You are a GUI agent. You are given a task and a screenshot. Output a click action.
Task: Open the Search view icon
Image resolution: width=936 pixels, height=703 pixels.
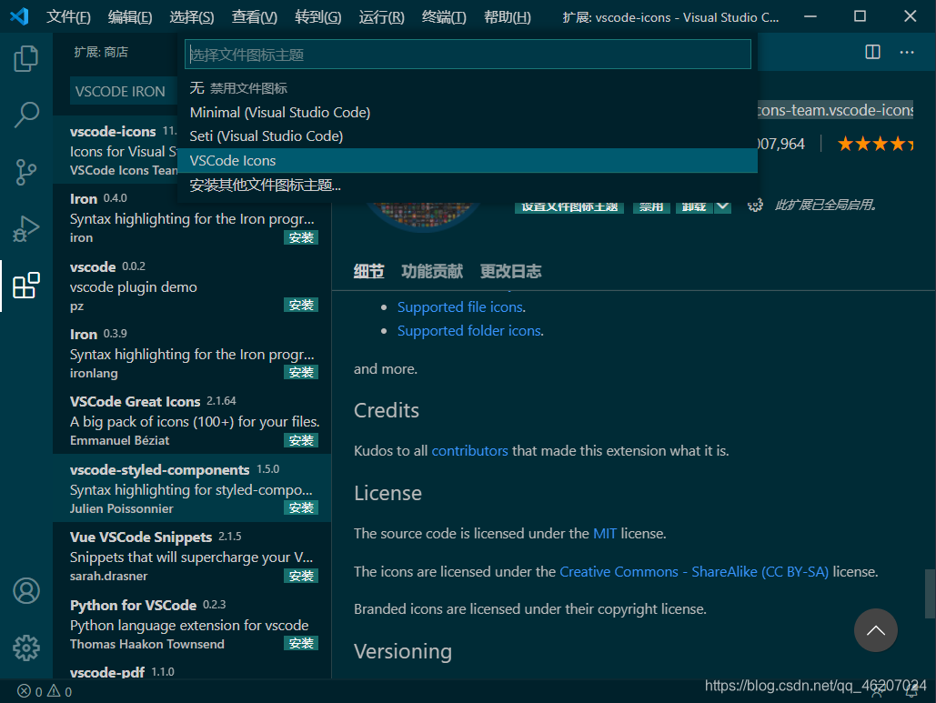pos(26,114)
